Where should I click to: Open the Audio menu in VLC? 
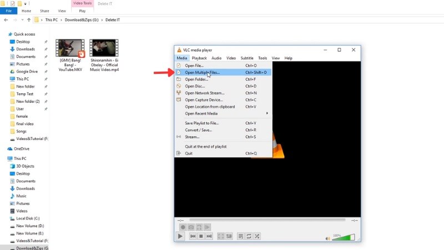(216, 58)
